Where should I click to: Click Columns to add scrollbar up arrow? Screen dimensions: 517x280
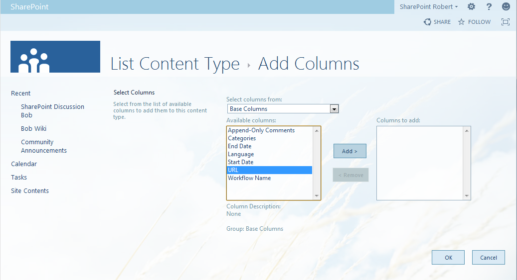click(x=467, y=131)
